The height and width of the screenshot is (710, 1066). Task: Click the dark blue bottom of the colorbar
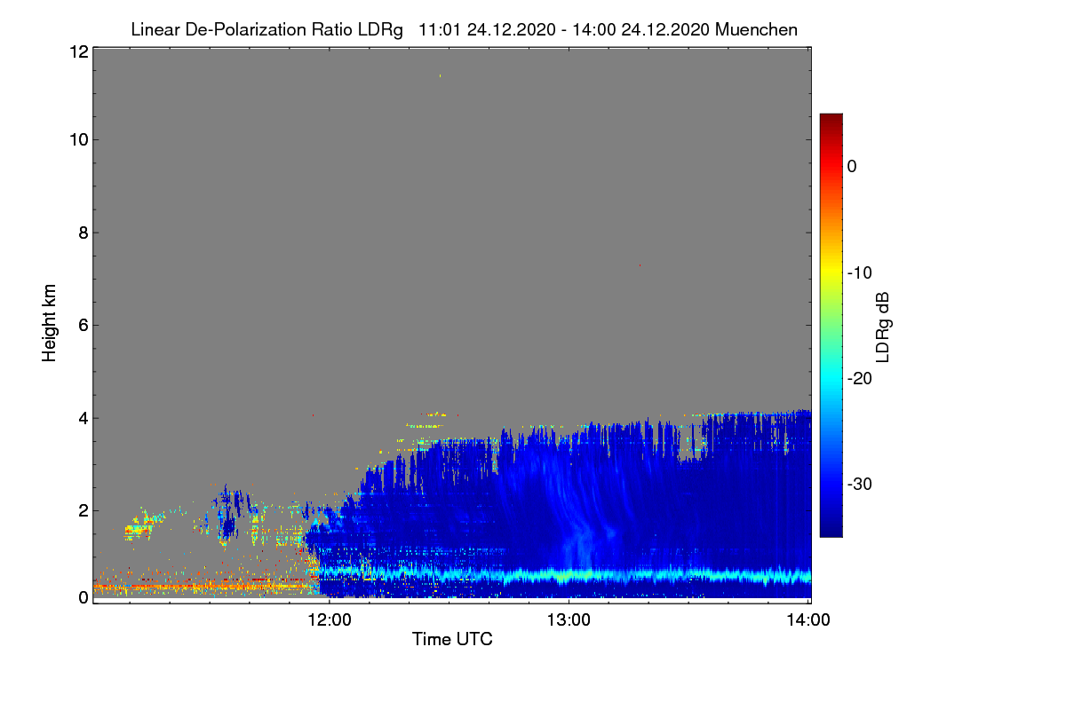pos(831,529)
